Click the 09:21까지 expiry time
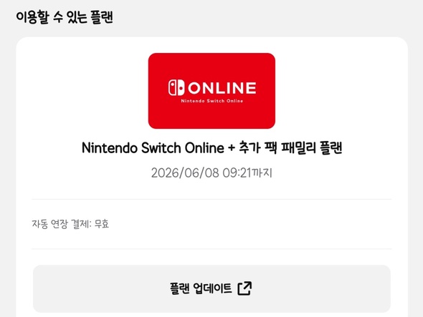This screenshot has height=317, width=423. [247, 173]
